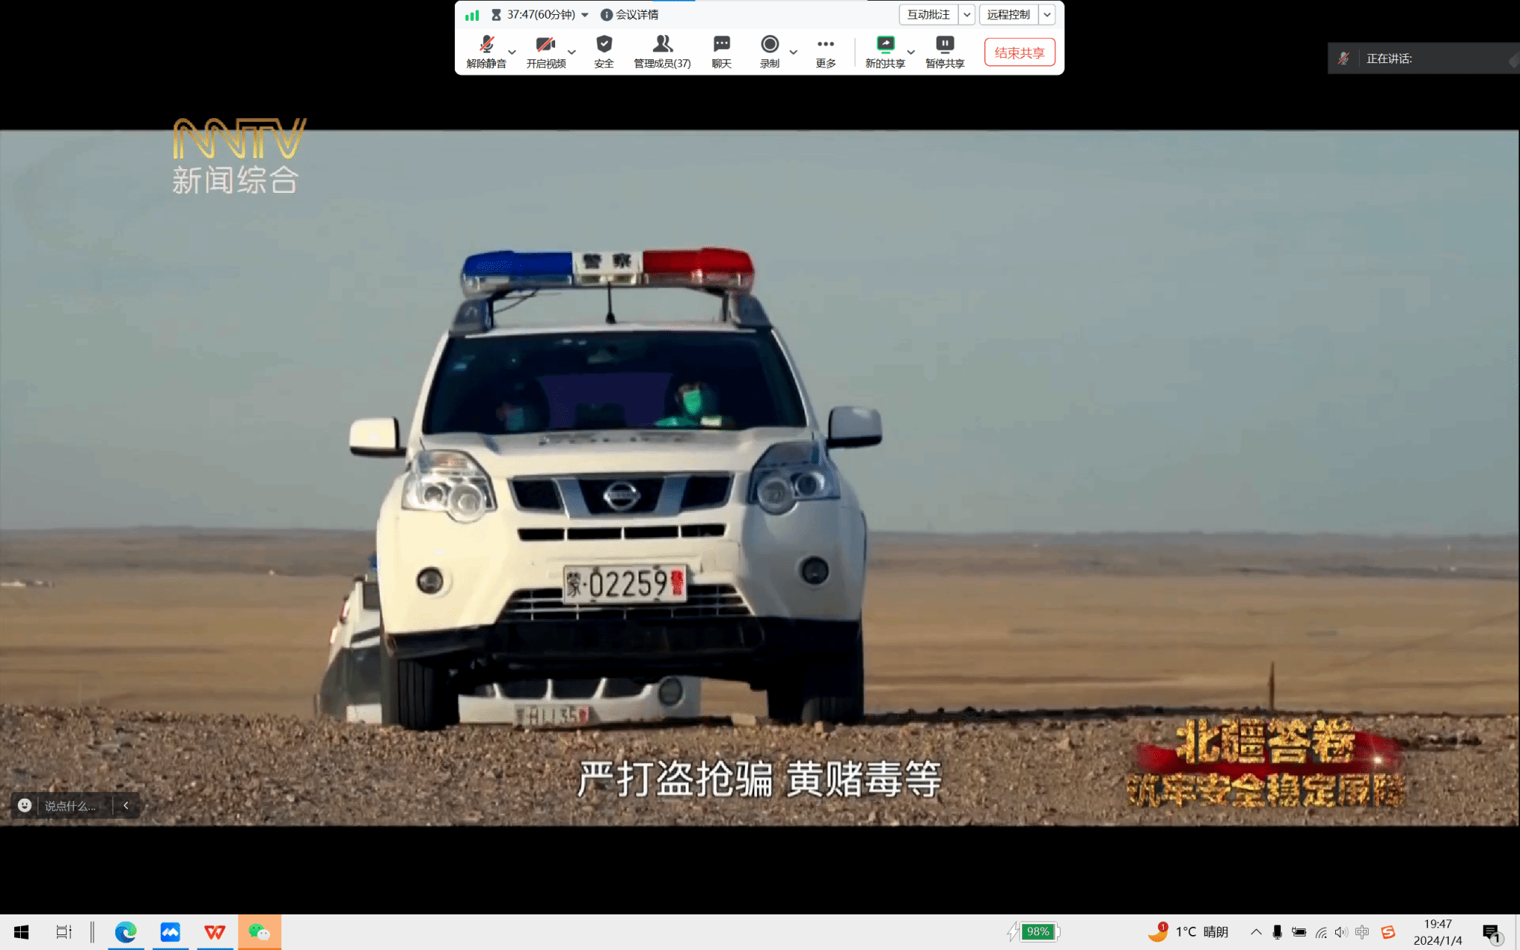The image size is (1520, 950).
Task: Click 互动批注 annotation button
Action: click(928, 15)
